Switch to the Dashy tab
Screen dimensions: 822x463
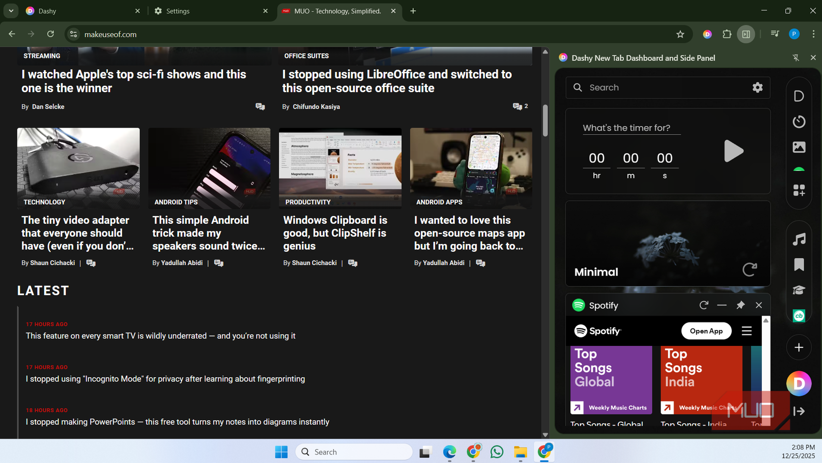pyautogui.click(x=48, y=10)
